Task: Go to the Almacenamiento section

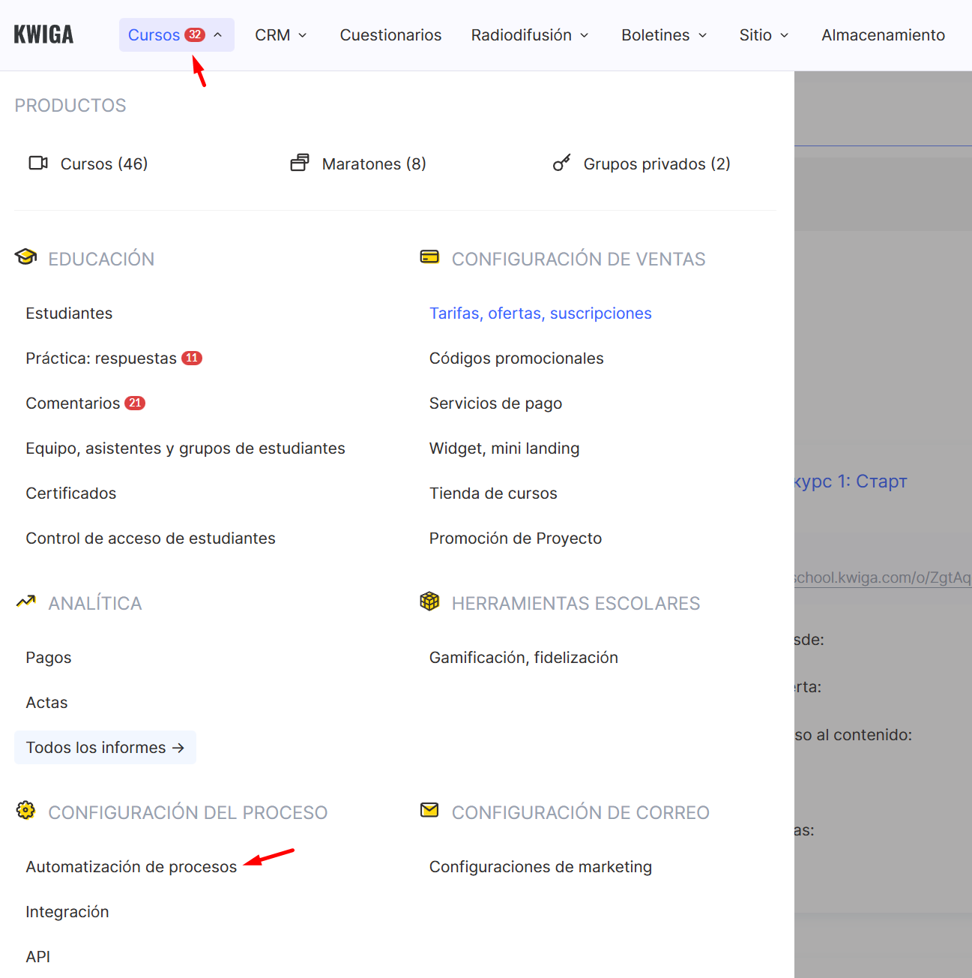Action: (x=883, y=35)
